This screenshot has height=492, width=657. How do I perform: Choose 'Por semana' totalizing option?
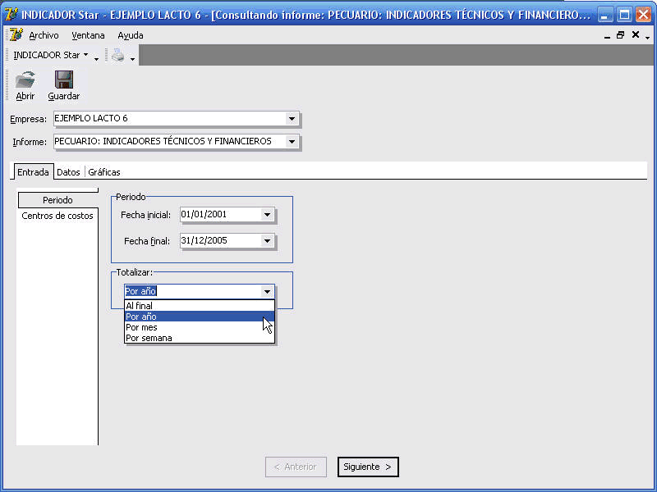[200, 338]
